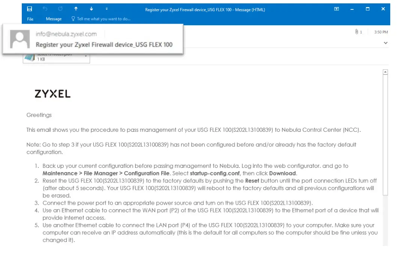Save the message via Quick Access Toolbar

pyautogui.click(x=30, y=9)
